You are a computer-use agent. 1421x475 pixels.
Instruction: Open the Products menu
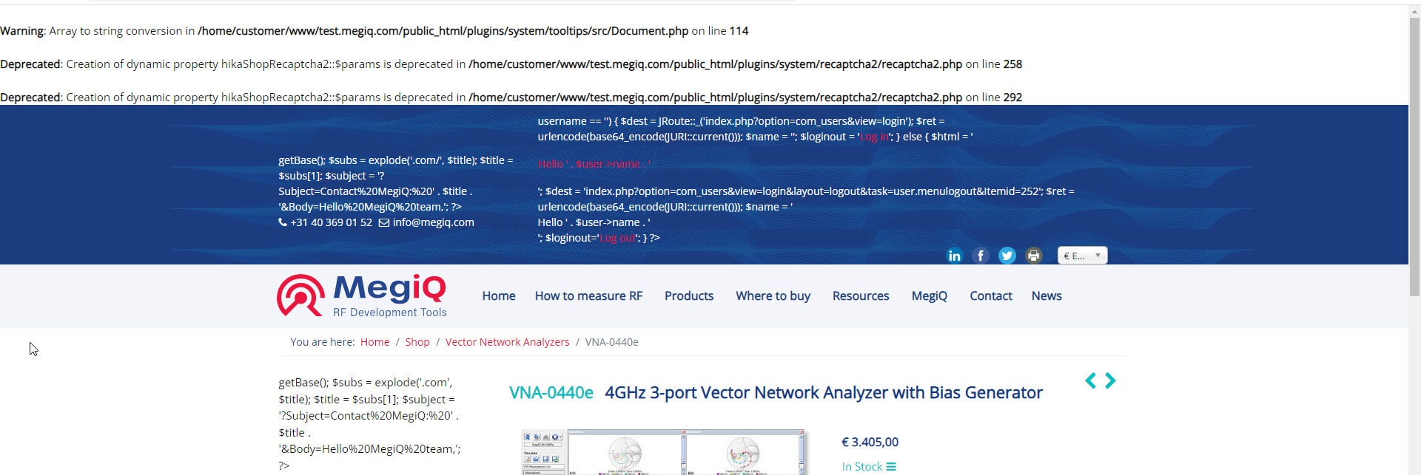689,295
